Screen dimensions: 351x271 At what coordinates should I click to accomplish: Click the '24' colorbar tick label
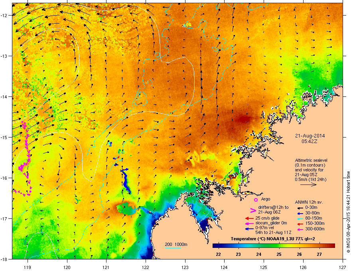pos(259,254)
